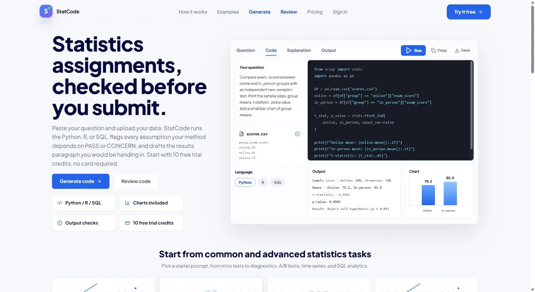Select the Python language option
Screen dimensions: 535x292
(245, 182)
